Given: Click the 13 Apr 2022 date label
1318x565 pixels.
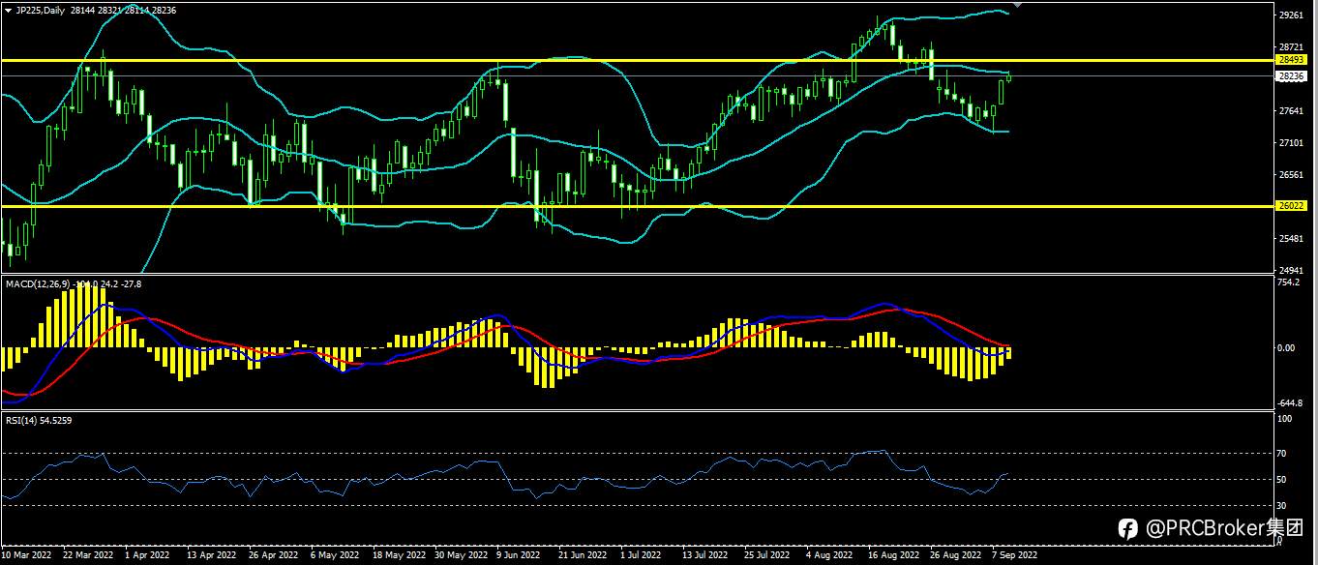Looking at the screenshot, I should (x=211, y=556).
